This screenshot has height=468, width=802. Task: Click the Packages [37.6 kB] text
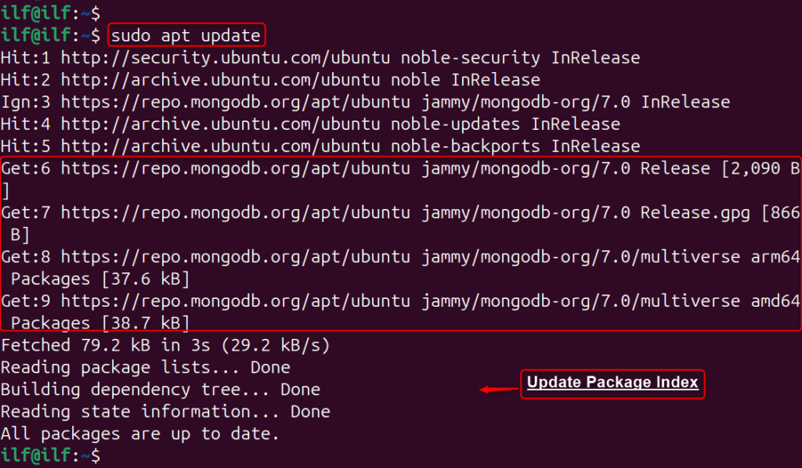click(100, 279)
